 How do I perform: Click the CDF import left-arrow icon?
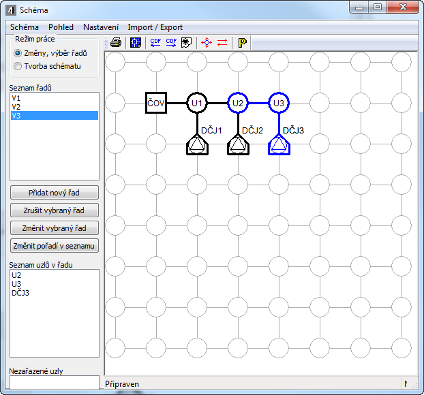tap(155, 43)
